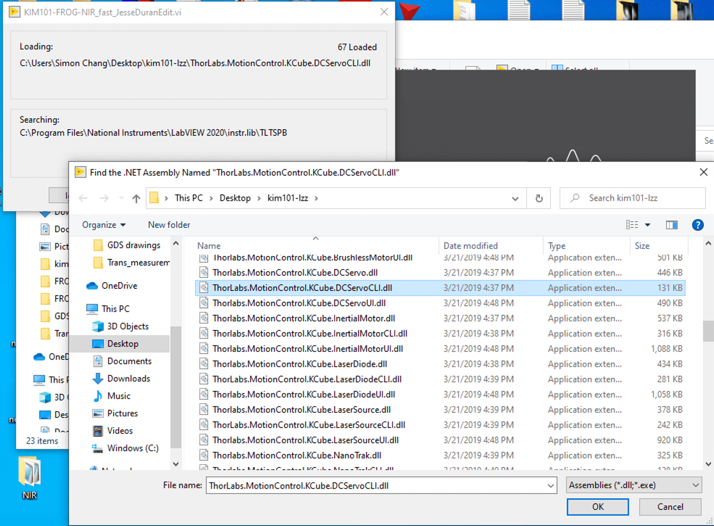Viewport: 714px width, 526px height.
Task: Close the Find .NET Assembly dialog
Action: (703, 172)
